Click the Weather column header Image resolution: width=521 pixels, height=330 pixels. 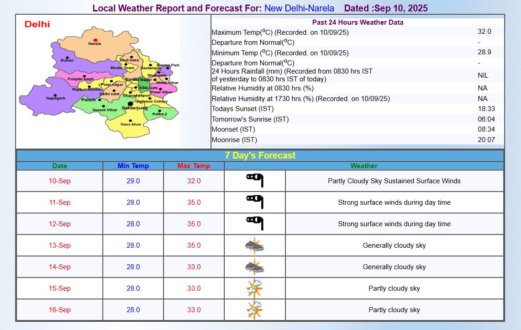coord(364,165)
